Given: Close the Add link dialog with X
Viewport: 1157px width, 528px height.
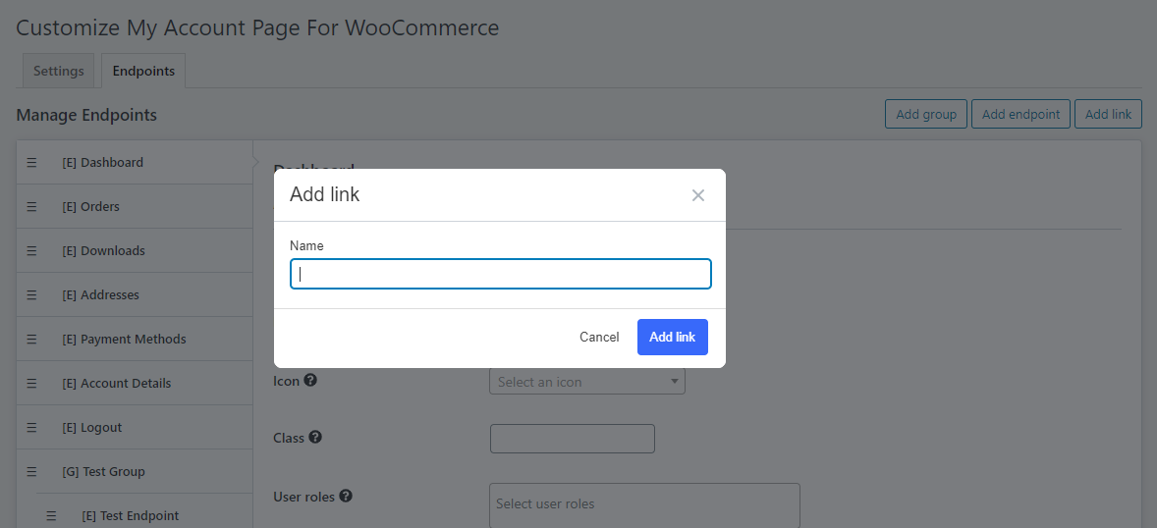Looking at the screenshot, I should pos(698,195).
